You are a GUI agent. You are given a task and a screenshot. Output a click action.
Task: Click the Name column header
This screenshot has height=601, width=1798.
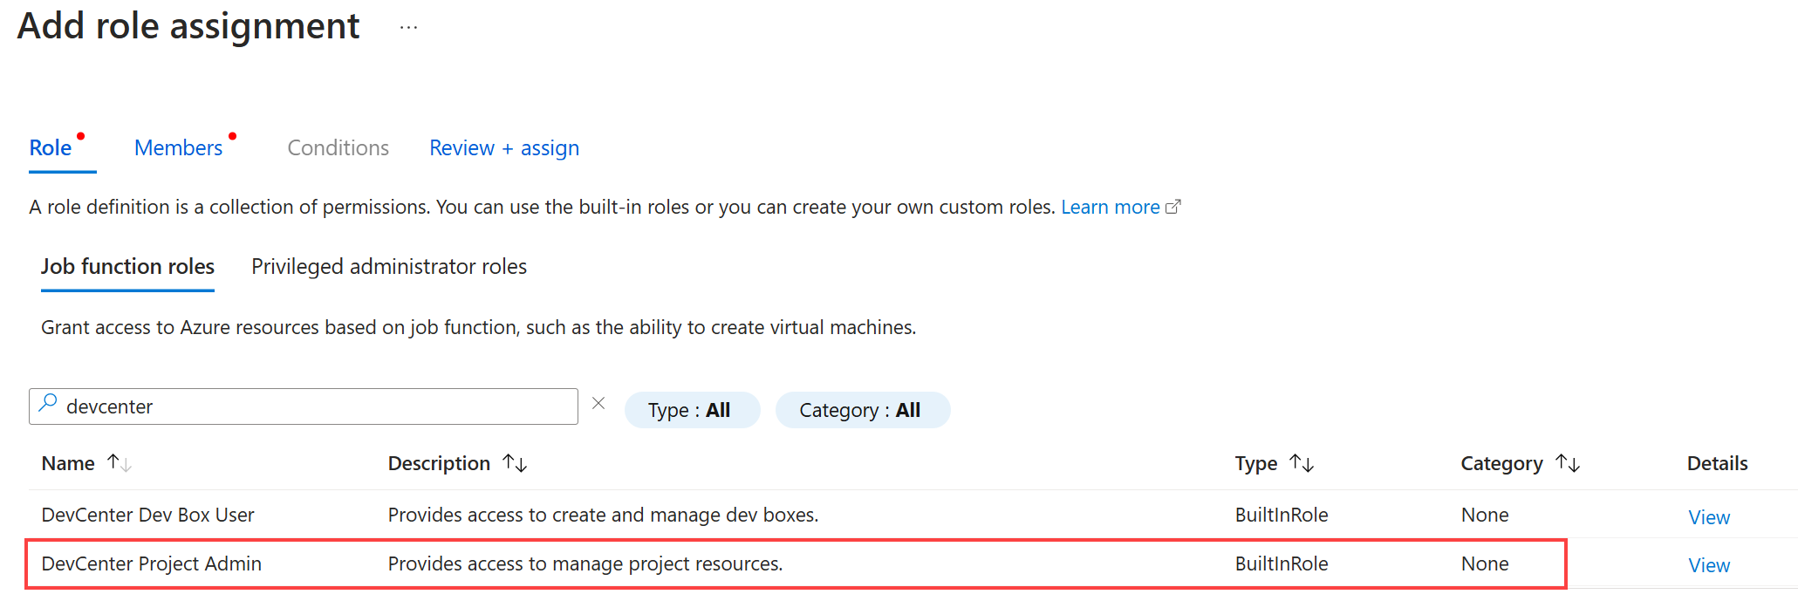pos(68,463)
